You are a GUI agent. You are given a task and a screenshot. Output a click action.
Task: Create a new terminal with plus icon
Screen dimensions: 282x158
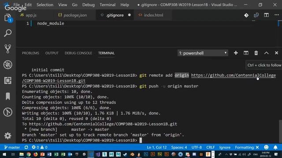pos(236,53)
